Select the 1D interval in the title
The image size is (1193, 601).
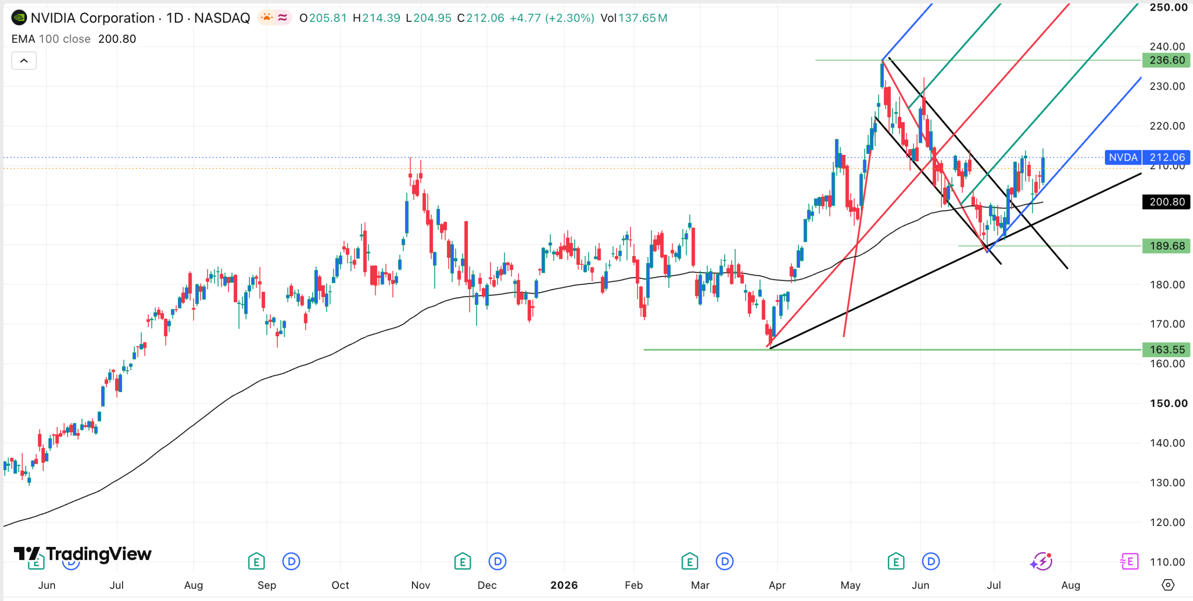(175, 18)
